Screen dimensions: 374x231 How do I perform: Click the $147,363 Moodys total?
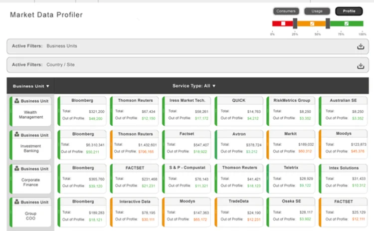click(x=201, y=213)
